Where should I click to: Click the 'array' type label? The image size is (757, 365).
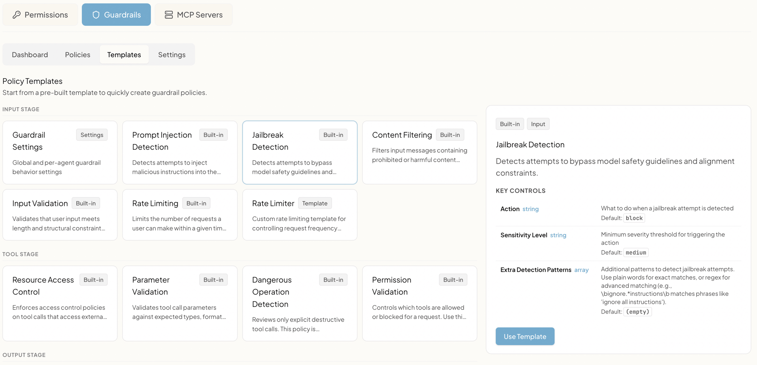581,270
